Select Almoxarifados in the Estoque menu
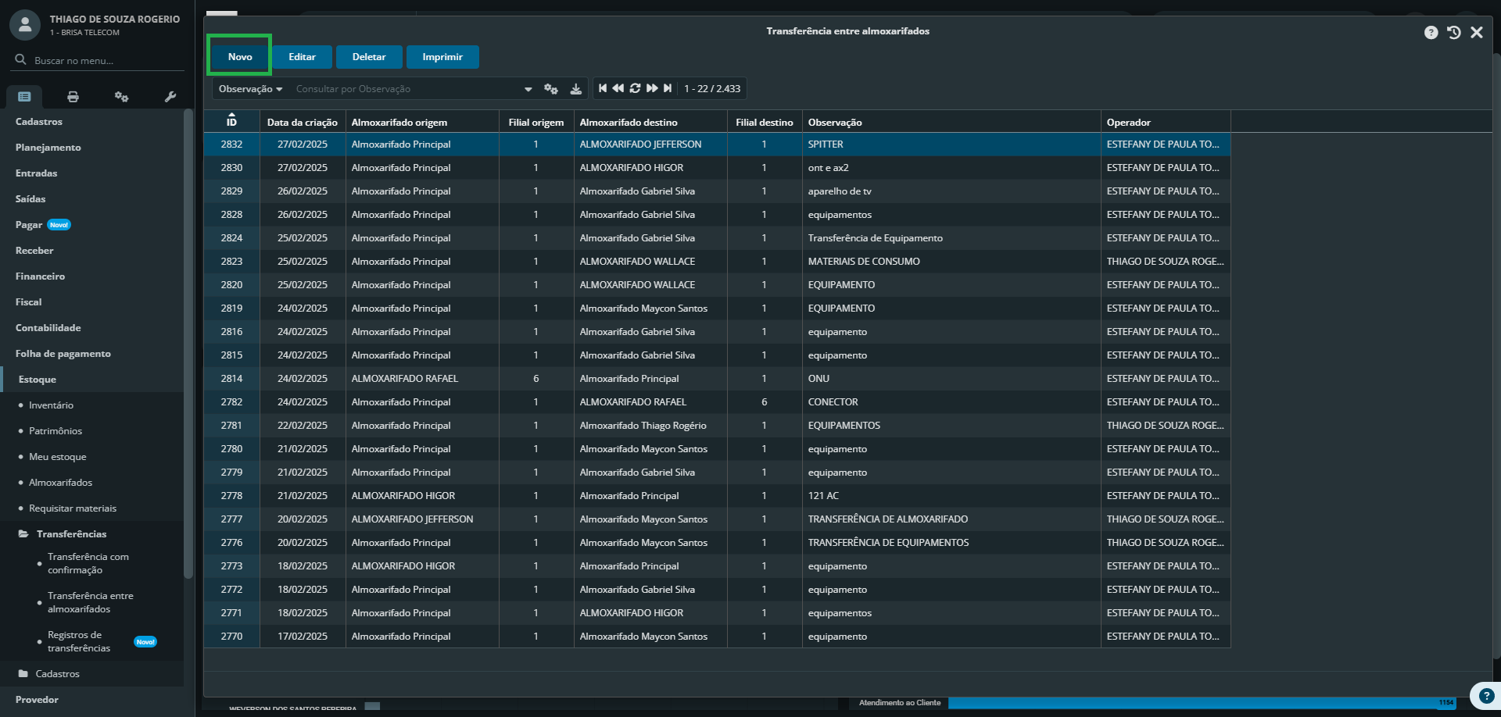 click(60, 483)
